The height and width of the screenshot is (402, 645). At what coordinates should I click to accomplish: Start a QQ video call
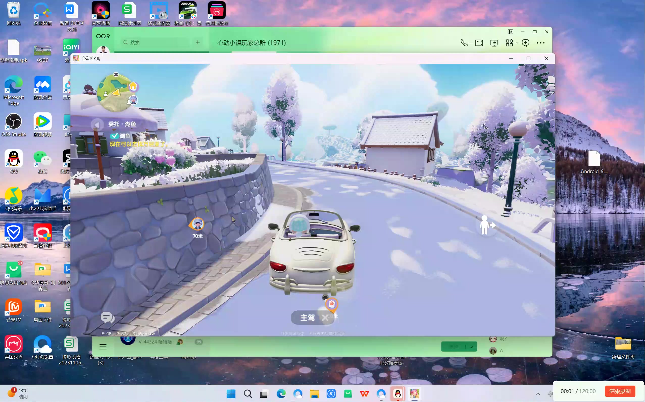(479, 43)
